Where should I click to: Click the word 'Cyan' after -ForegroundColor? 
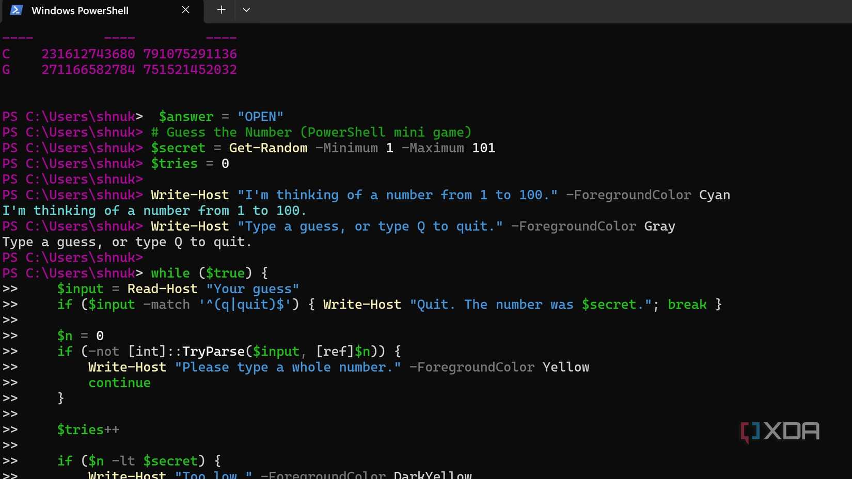point(714,195)
